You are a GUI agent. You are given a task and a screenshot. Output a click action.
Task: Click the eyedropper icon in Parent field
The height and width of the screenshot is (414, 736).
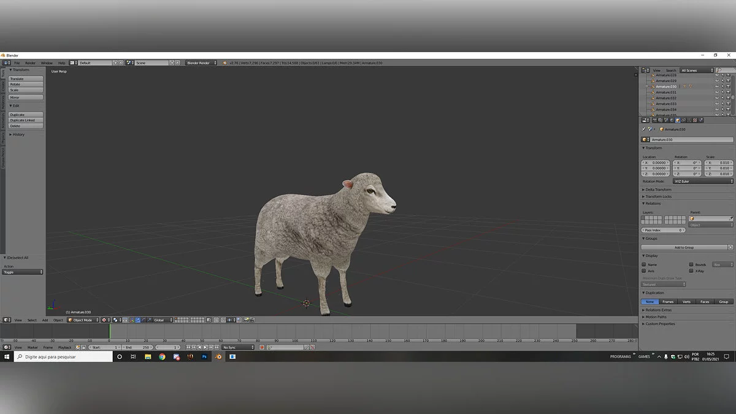pos(730,218)
